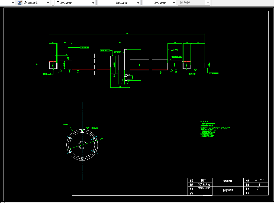Select the note line mentioning HRC58-63
This screenshot has height=203, width=274.
pyautogui.click(x=208, y=130)
